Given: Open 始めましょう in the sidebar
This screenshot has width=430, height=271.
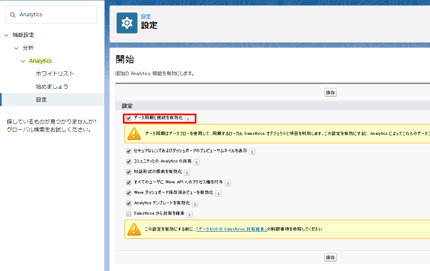Looking at the screenshot, I should pos(52,86).
